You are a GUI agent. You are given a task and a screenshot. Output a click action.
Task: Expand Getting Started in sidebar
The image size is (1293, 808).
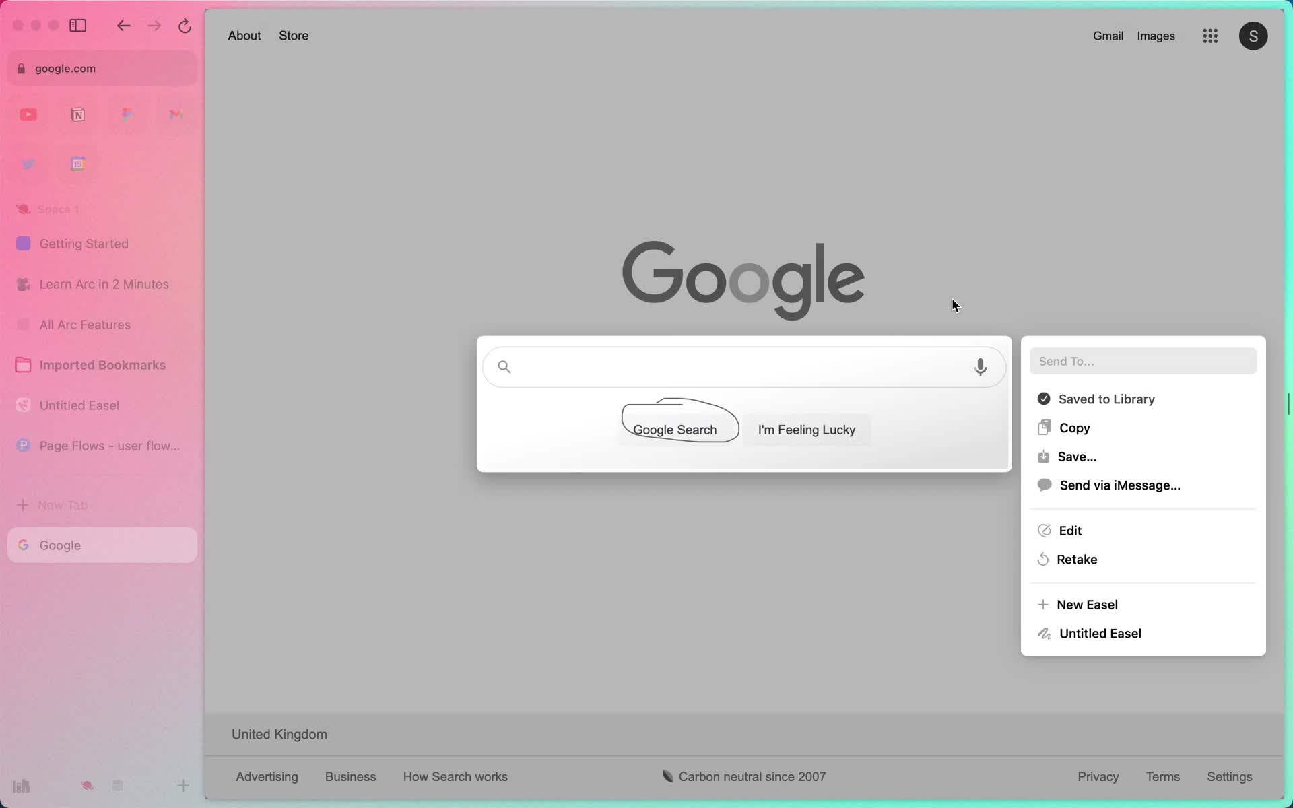[83, 243]
